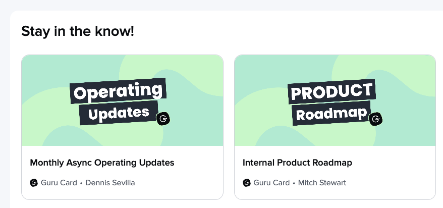The height and width of the screenshot is (208, 443).
Task: Open the Operating Updates banner thumbnail
Action: 122,100
